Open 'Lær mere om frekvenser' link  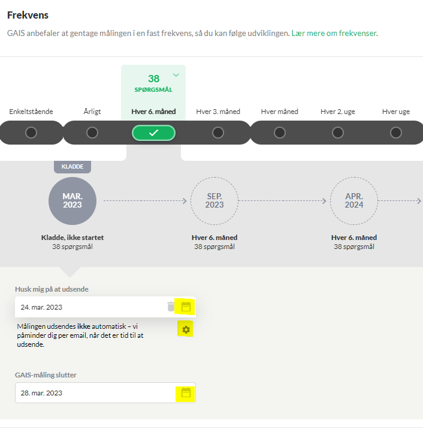[334, 34]
